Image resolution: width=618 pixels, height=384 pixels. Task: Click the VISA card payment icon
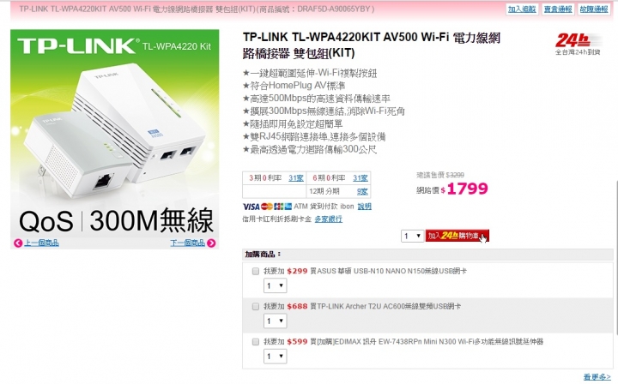point(251,207)
